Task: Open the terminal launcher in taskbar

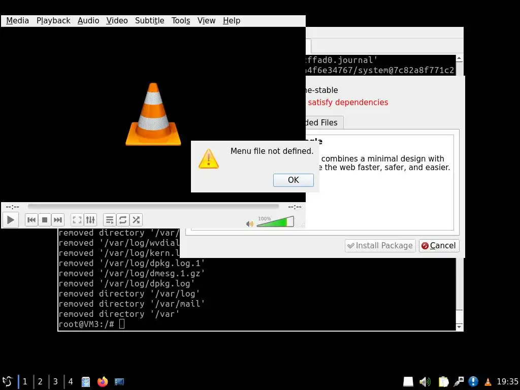Action: click(119, 382)
